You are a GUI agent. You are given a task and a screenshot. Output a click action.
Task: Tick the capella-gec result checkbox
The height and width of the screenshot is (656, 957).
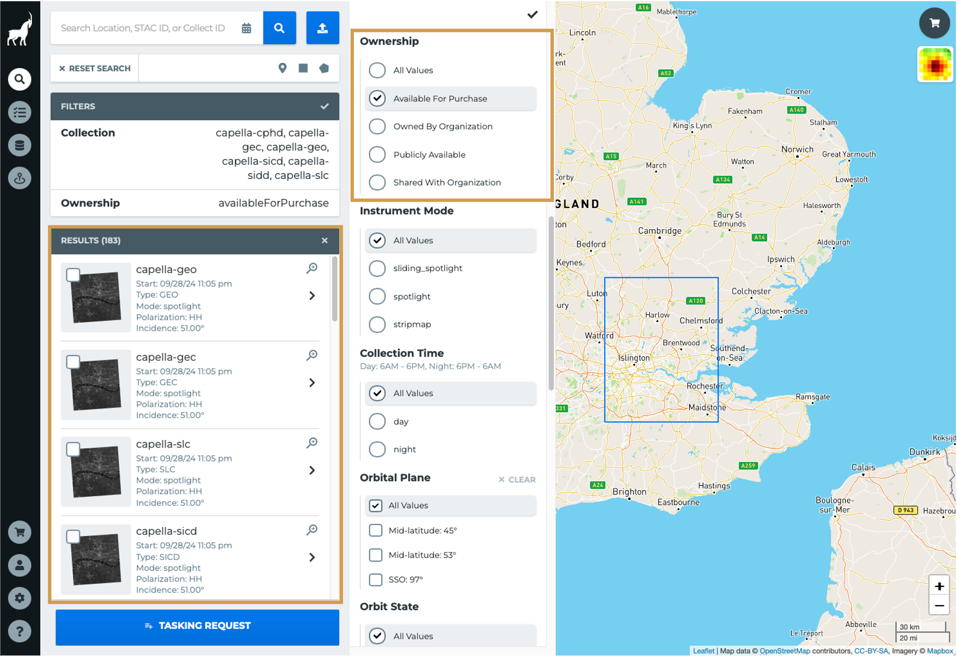click(x=73, y=362)
